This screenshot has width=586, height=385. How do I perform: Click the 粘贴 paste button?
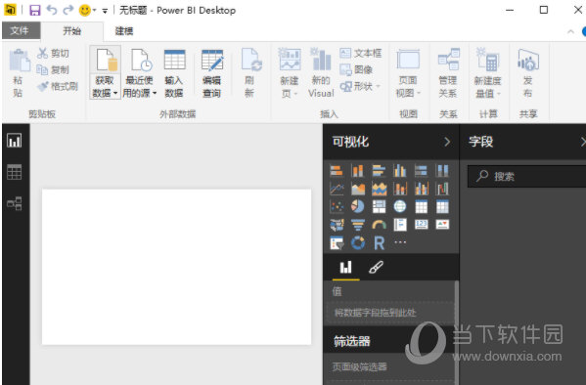pyautogui.click(x=19, y=73)
